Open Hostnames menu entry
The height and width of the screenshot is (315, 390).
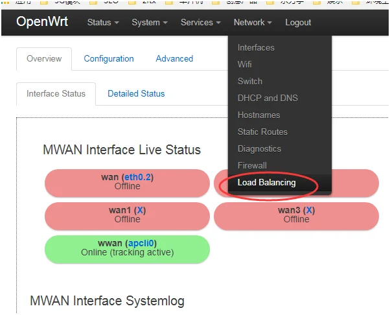pos(258,115)
